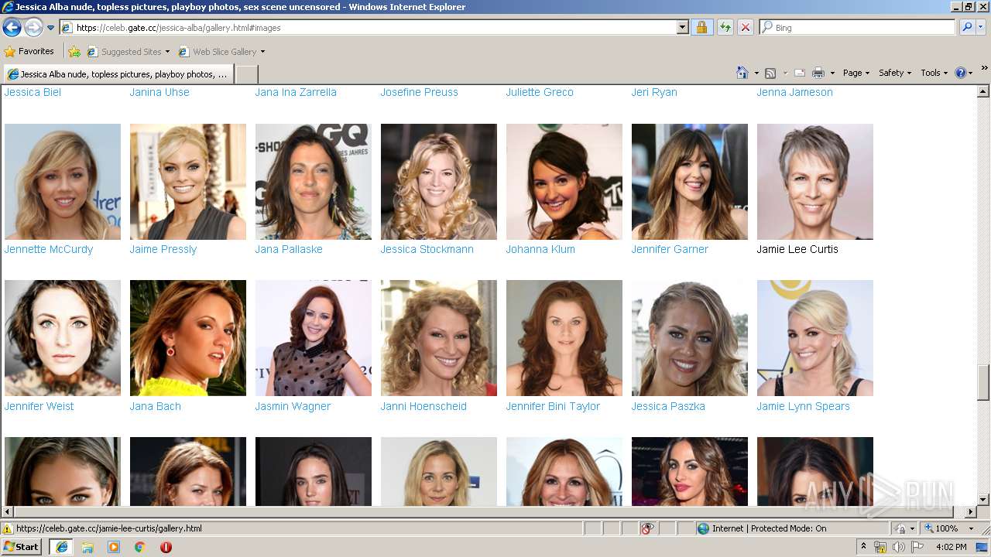
Task: Open the Safety menu
Action: [x=895, y=73]
